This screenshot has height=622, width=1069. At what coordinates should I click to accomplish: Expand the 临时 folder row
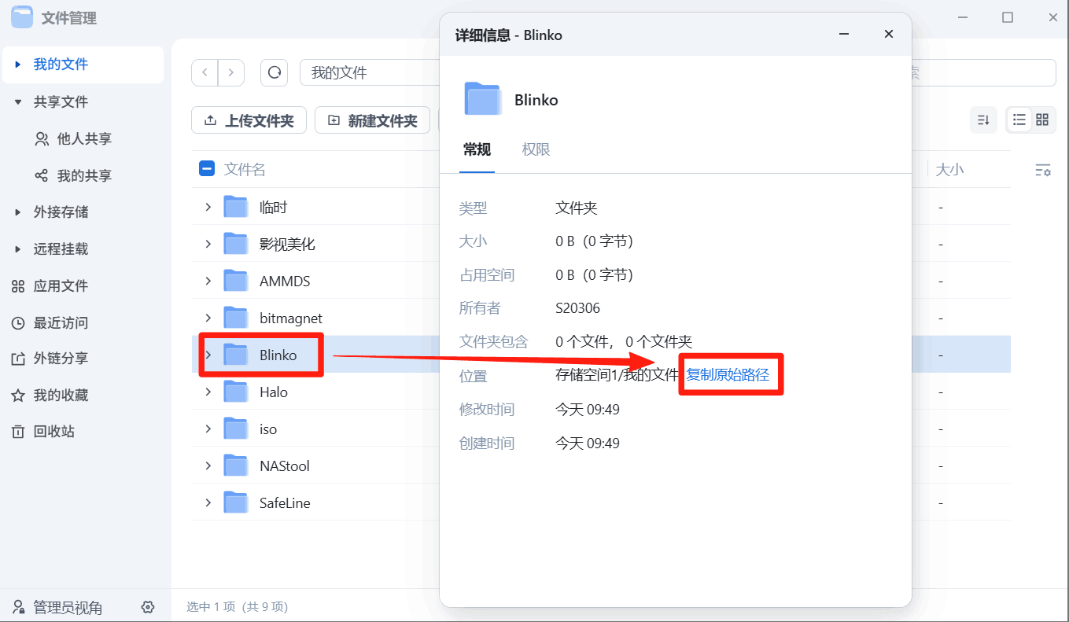coord(208,207)
